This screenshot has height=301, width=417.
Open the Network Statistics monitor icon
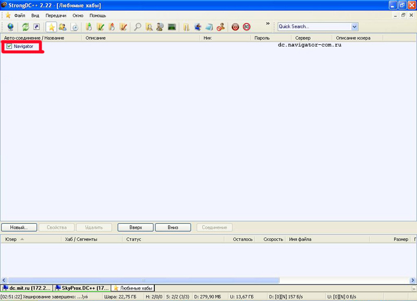[x=171, y=27]
